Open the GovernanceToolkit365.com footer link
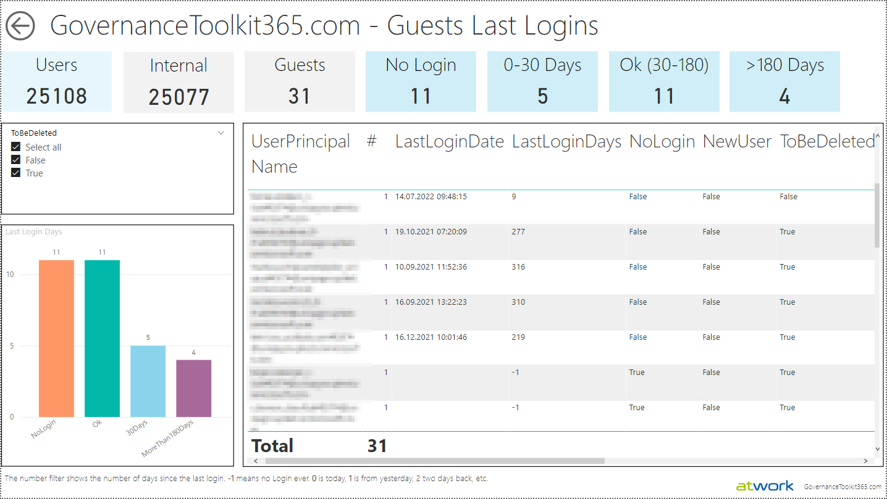 (843, 487)
